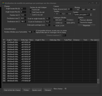Click the Angle horaire Min field
This screenshot has height=96, width=102.
23,9
